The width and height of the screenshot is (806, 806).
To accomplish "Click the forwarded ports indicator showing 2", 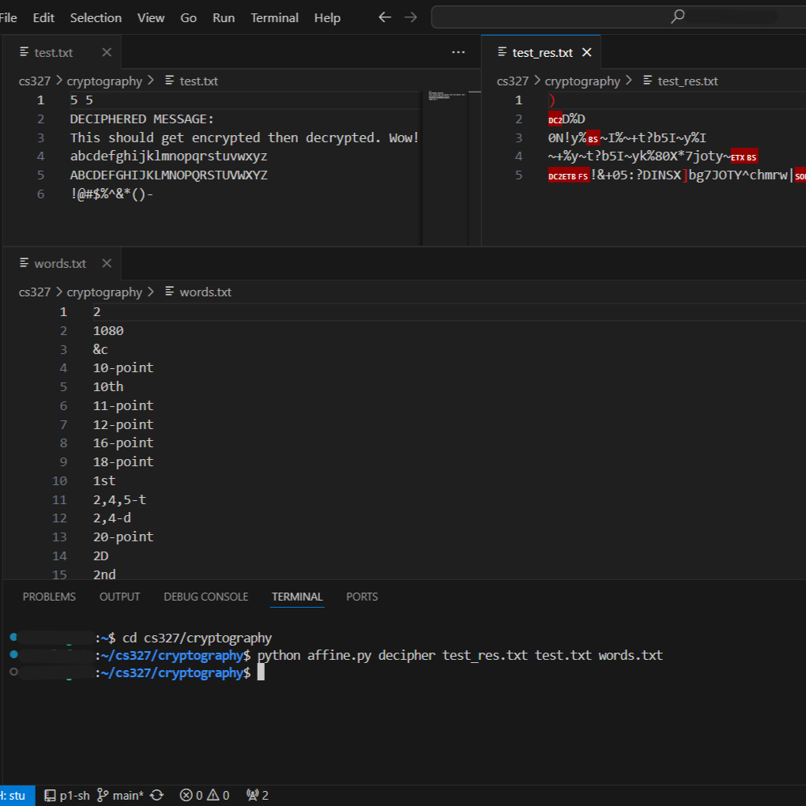I will point(258,795).
